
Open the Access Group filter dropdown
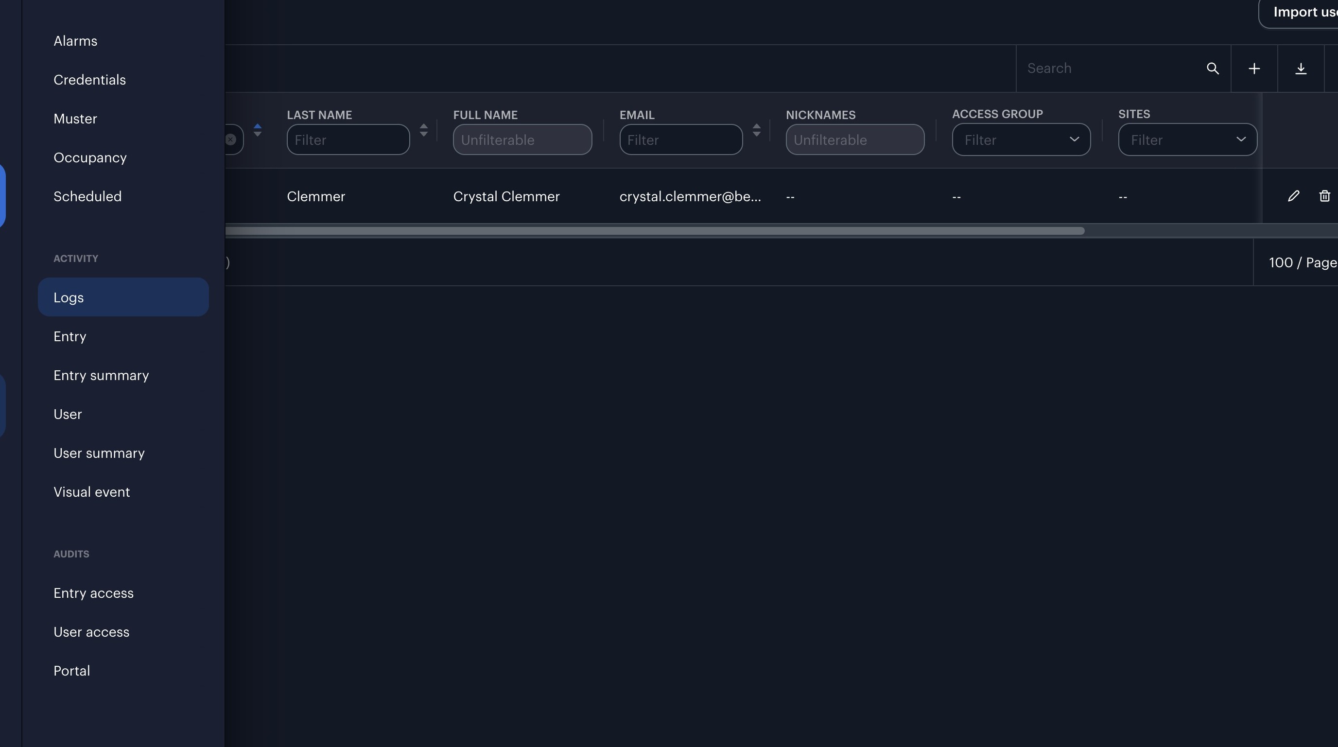[x=1021, y=139]
